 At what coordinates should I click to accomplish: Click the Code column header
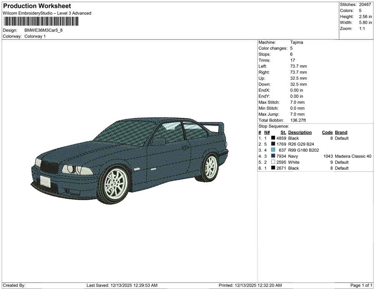click(327, 132)
